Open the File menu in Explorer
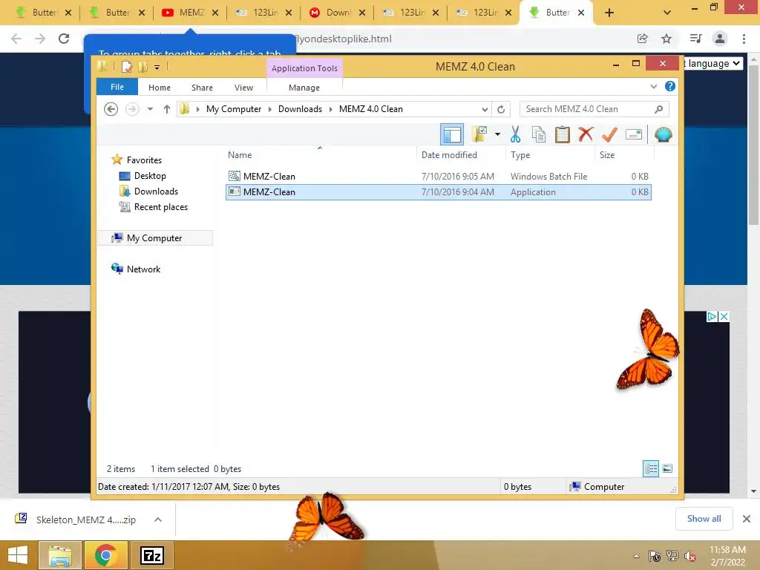Image resolution: width=760 pixels, height=570 pixels. (117, 87)
